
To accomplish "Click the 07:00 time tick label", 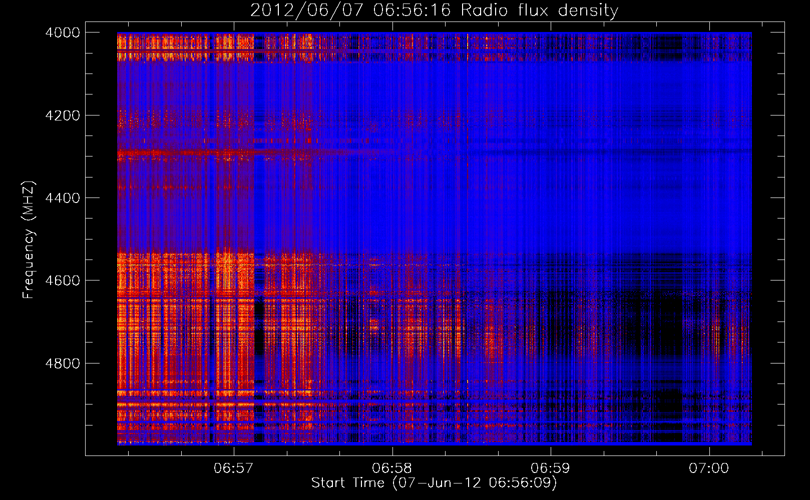I will coord(709,468).
